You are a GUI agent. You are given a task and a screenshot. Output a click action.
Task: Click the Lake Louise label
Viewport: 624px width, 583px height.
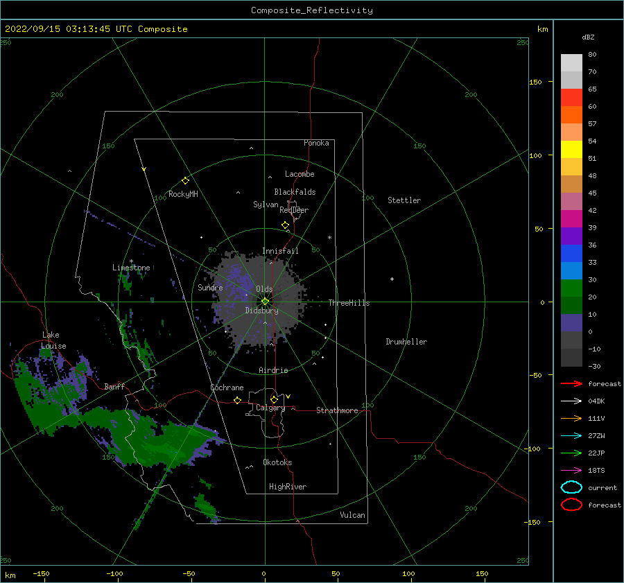coord(53,340)
